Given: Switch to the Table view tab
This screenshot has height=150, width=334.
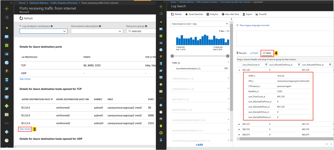Looking at the screenshot, I should tap(267, 53).
